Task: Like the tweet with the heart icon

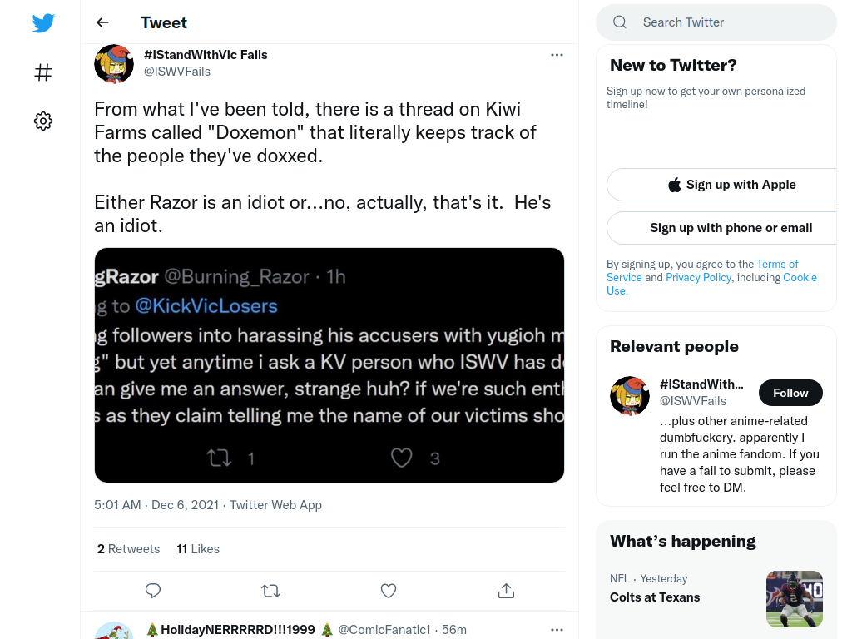Action: [389, 591]
